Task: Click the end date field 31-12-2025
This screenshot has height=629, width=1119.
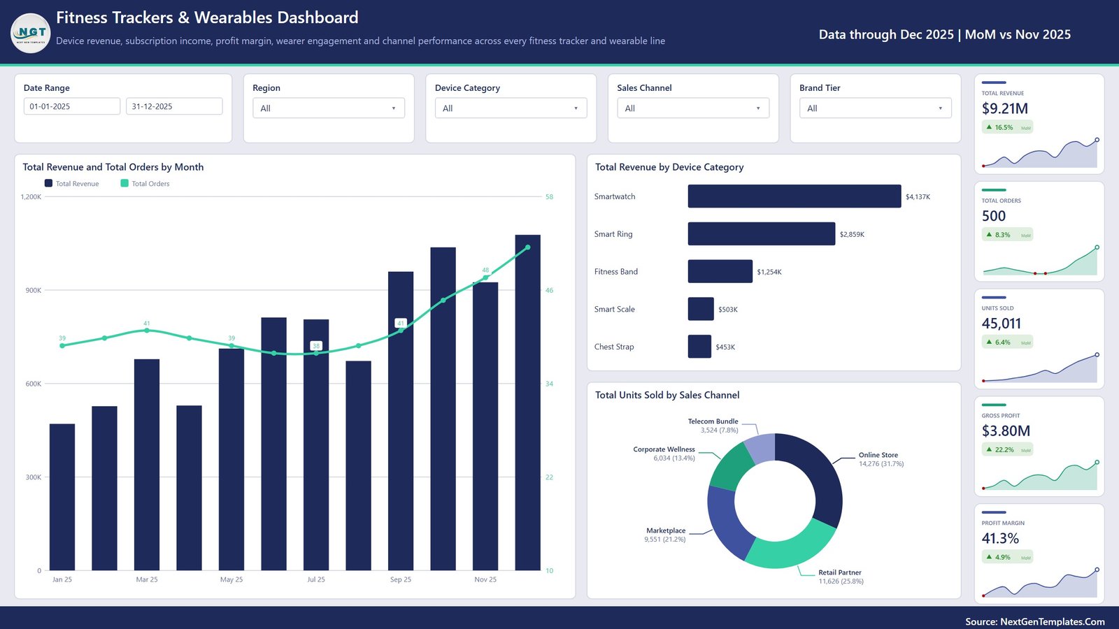Action: pos(174,106)
